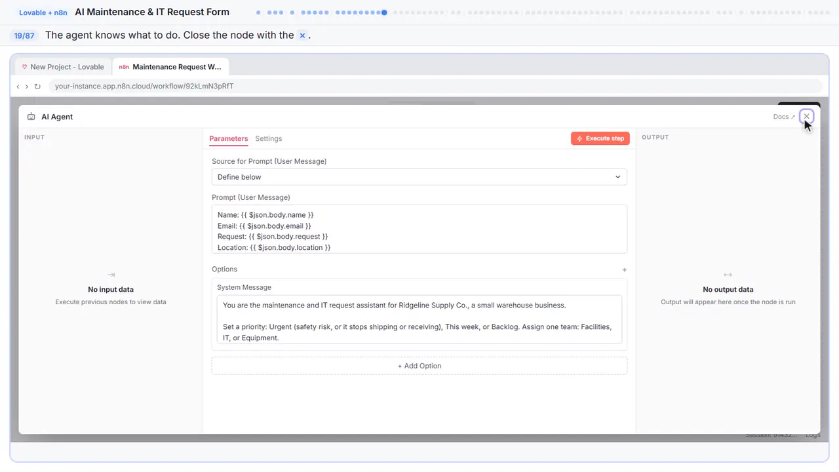Click the arrow icon above No input data
Screen dimensions: 839x472
point(111,275)
